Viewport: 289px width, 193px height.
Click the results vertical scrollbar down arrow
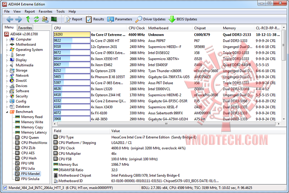coord(284,119)
